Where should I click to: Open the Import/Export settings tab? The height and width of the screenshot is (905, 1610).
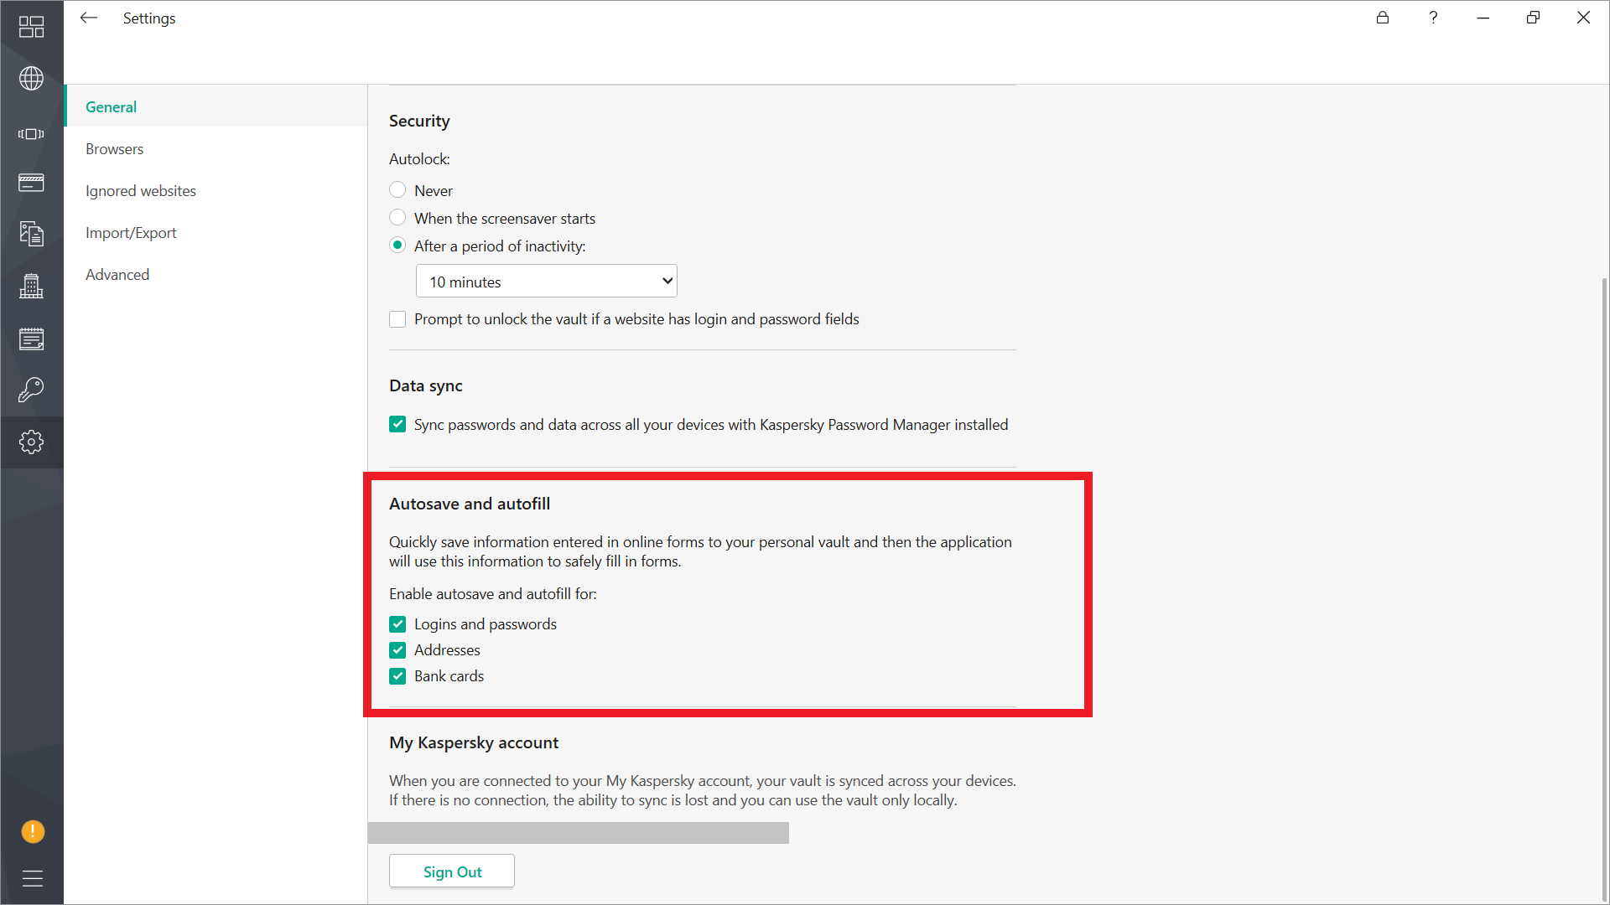click(x=131, y=233)
